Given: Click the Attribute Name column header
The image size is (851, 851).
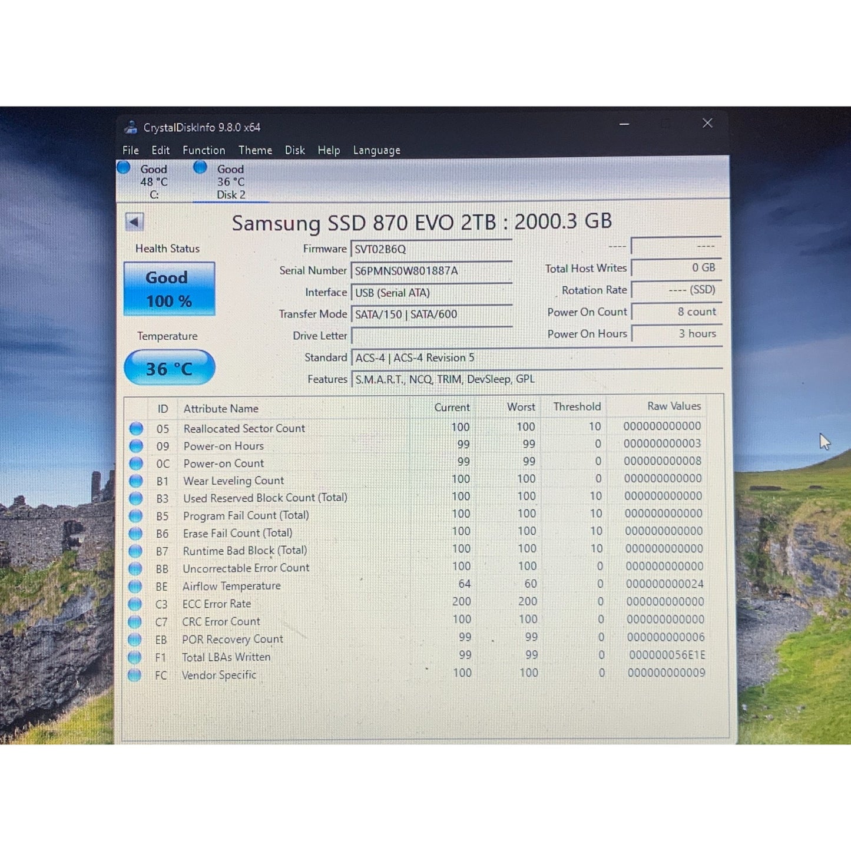Looking at the screenshot, I should point(221,409).
